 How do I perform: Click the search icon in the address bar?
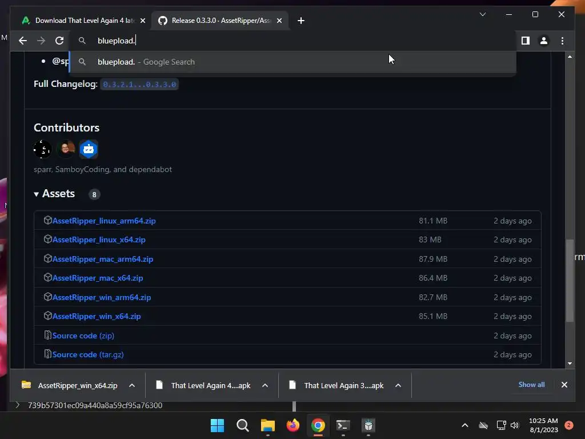tap(82, 41)
